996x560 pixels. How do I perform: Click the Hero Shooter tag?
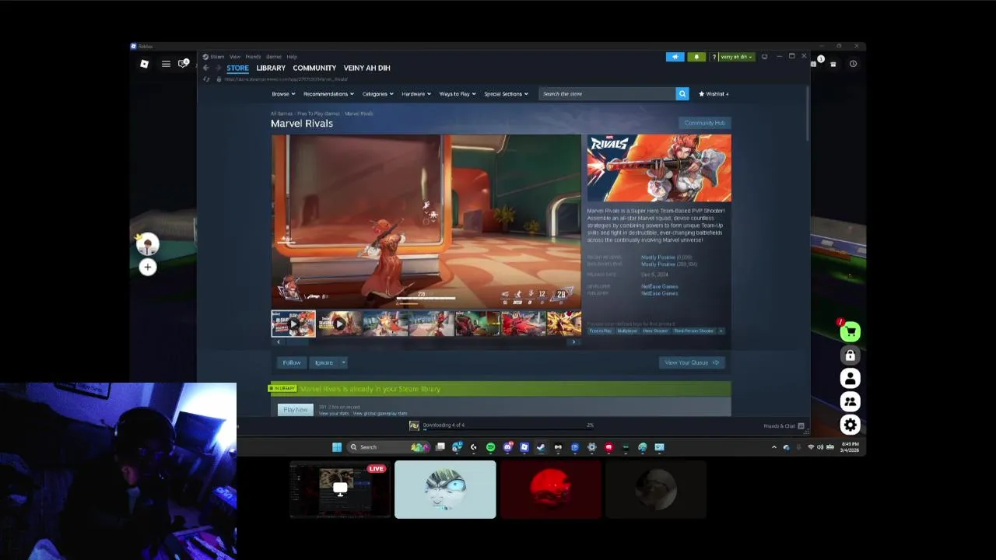pos(655,331)
